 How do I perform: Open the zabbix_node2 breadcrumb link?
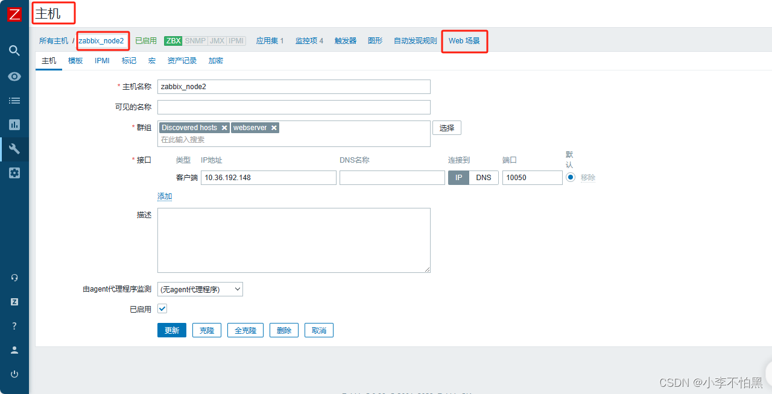(101, 41)
